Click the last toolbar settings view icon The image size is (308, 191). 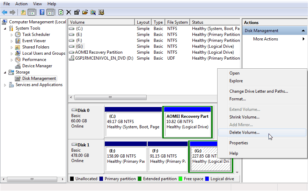pyautogui.click(x=101, y=12)
